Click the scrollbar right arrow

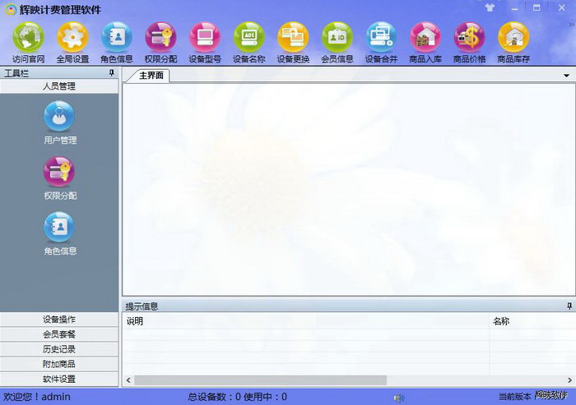coord(569,380)
